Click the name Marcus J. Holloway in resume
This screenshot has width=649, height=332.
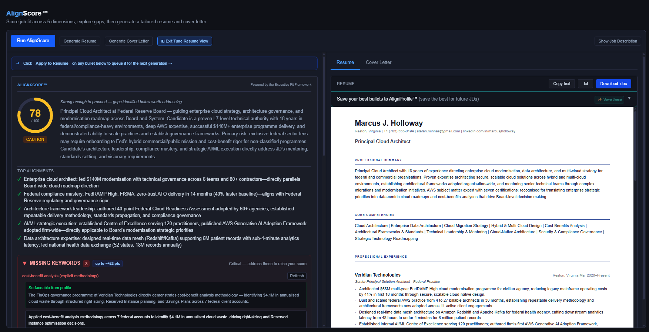pos(389,123)
